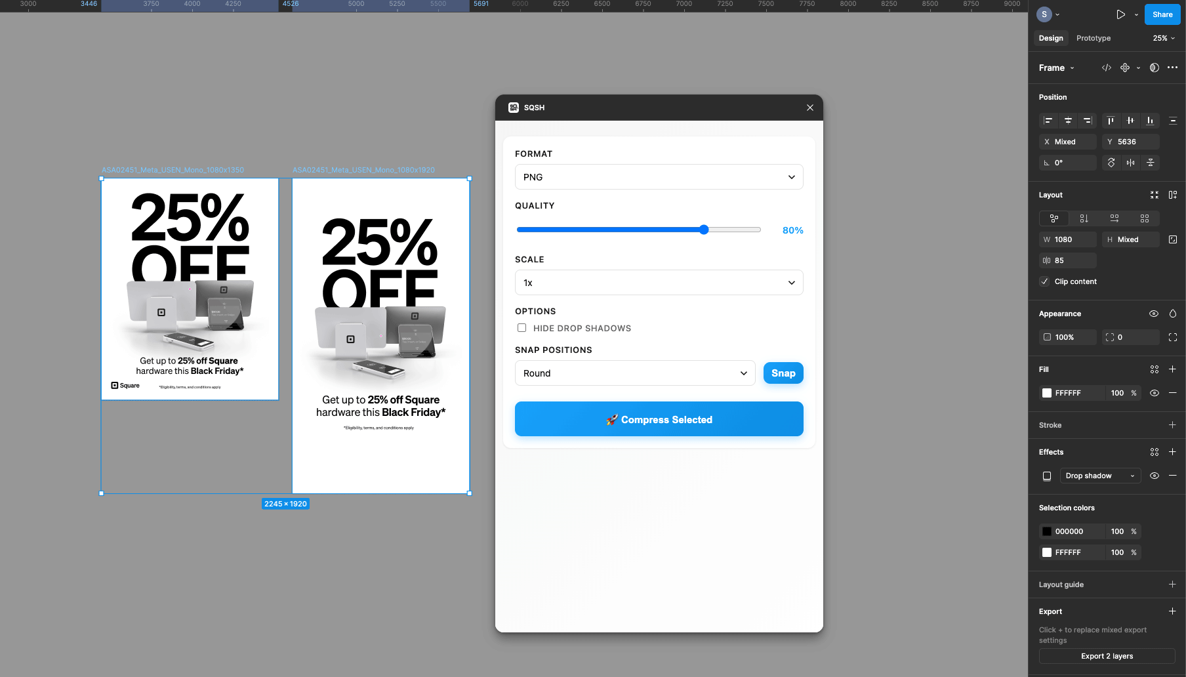
Task: Click the auto layout icon in Layout header
Action: click(1173, 195)
